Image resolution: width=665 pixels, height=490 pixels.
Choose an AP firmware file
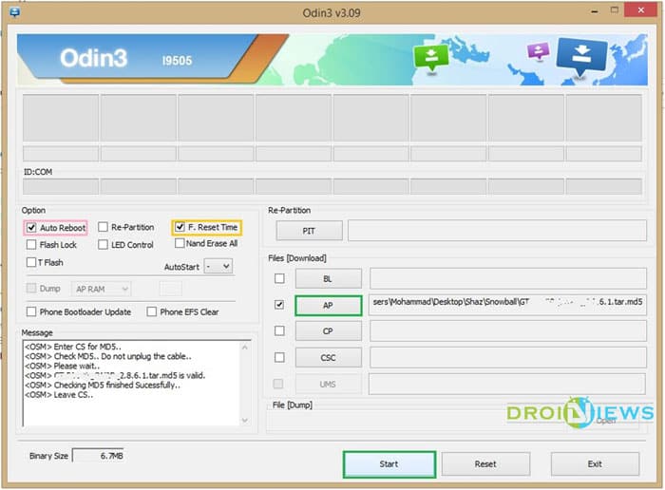coord(329,306)
